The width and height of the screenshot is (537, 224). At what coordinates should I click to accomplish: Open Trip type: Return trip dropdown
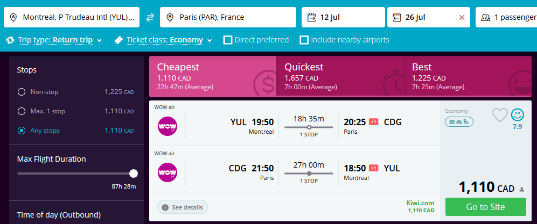(54, 40)
